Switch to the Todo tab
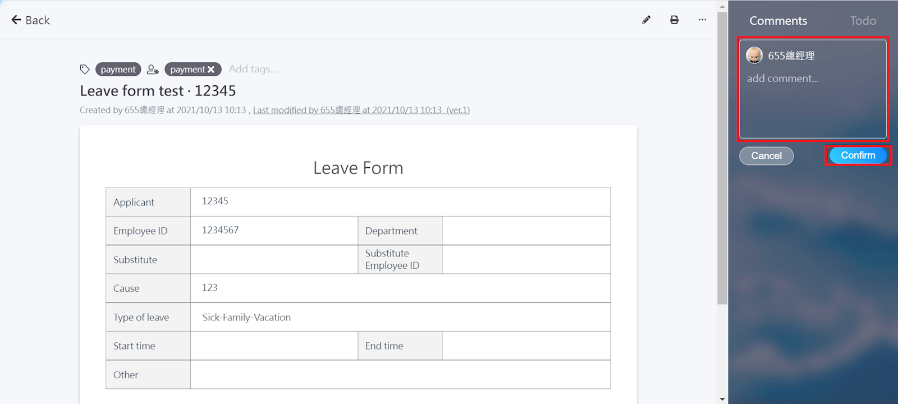 (x=863, y=21)
